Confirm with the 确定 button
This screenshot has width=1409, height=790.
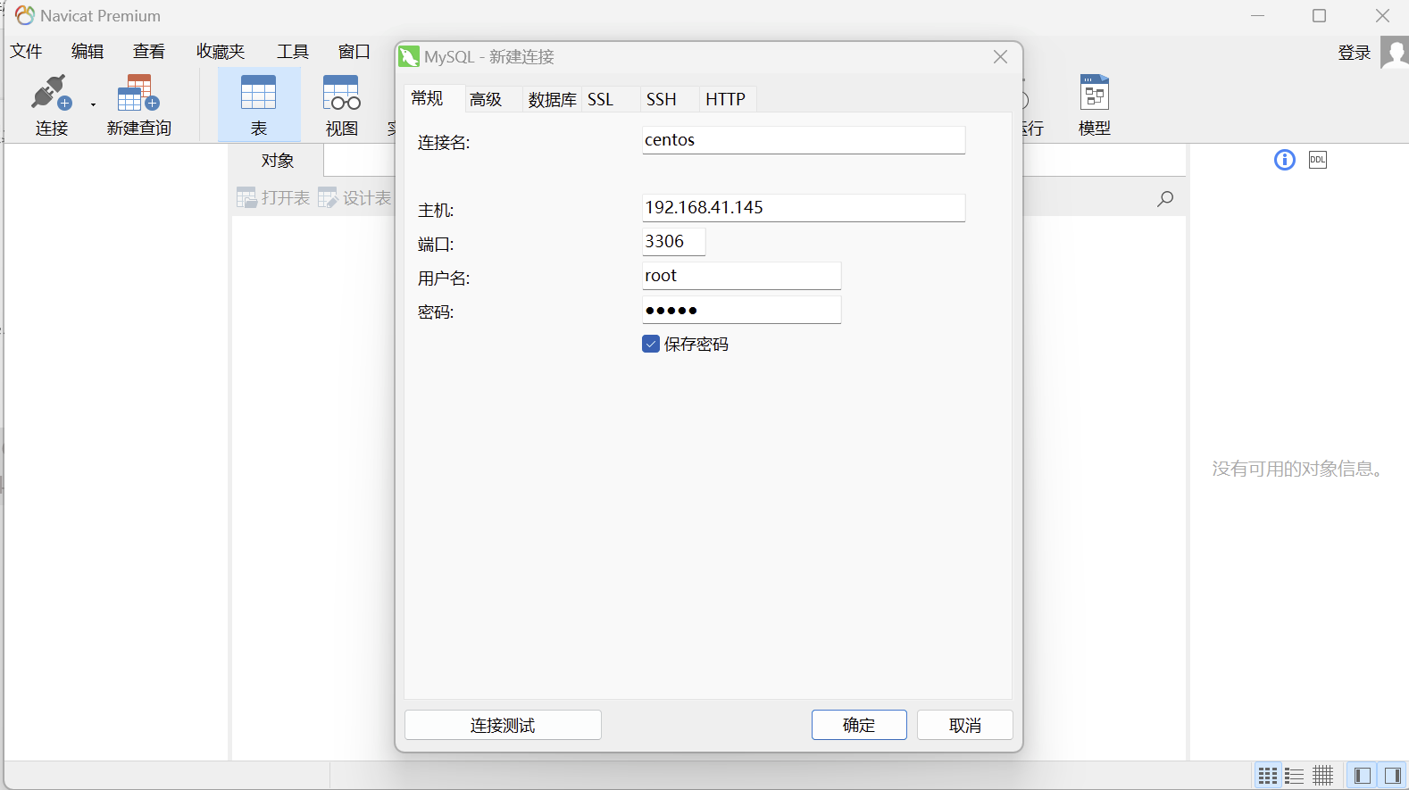[x=859, y=725]
